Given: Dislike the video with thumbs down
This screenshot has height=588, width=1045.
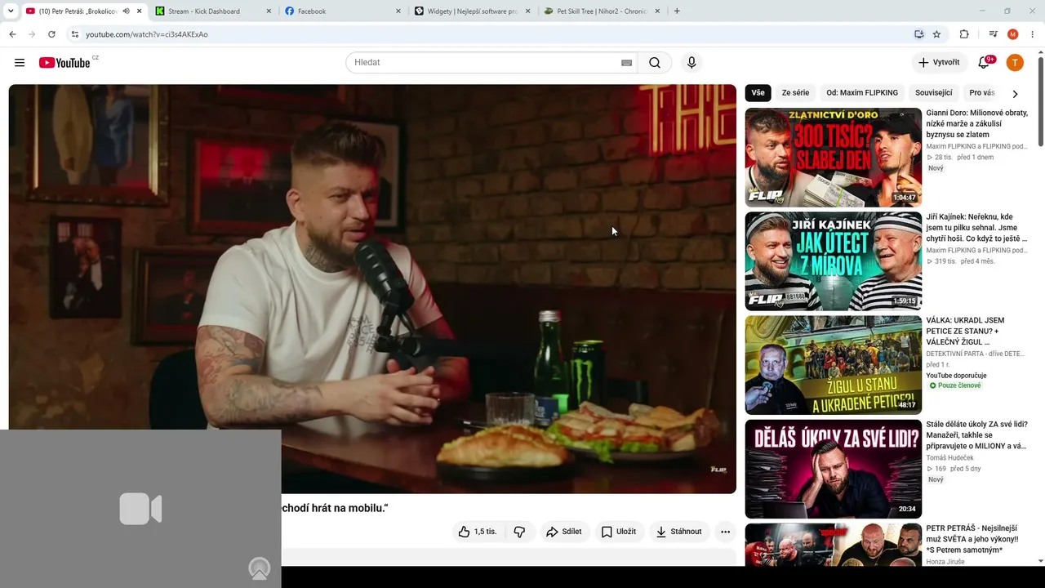Looking at the screenshot, I should click(x=519, y=532).
